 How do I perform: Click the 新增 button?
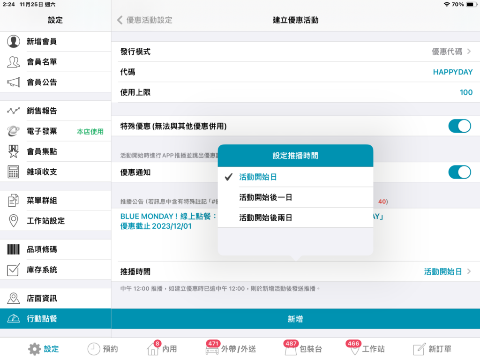click(296, 319)
